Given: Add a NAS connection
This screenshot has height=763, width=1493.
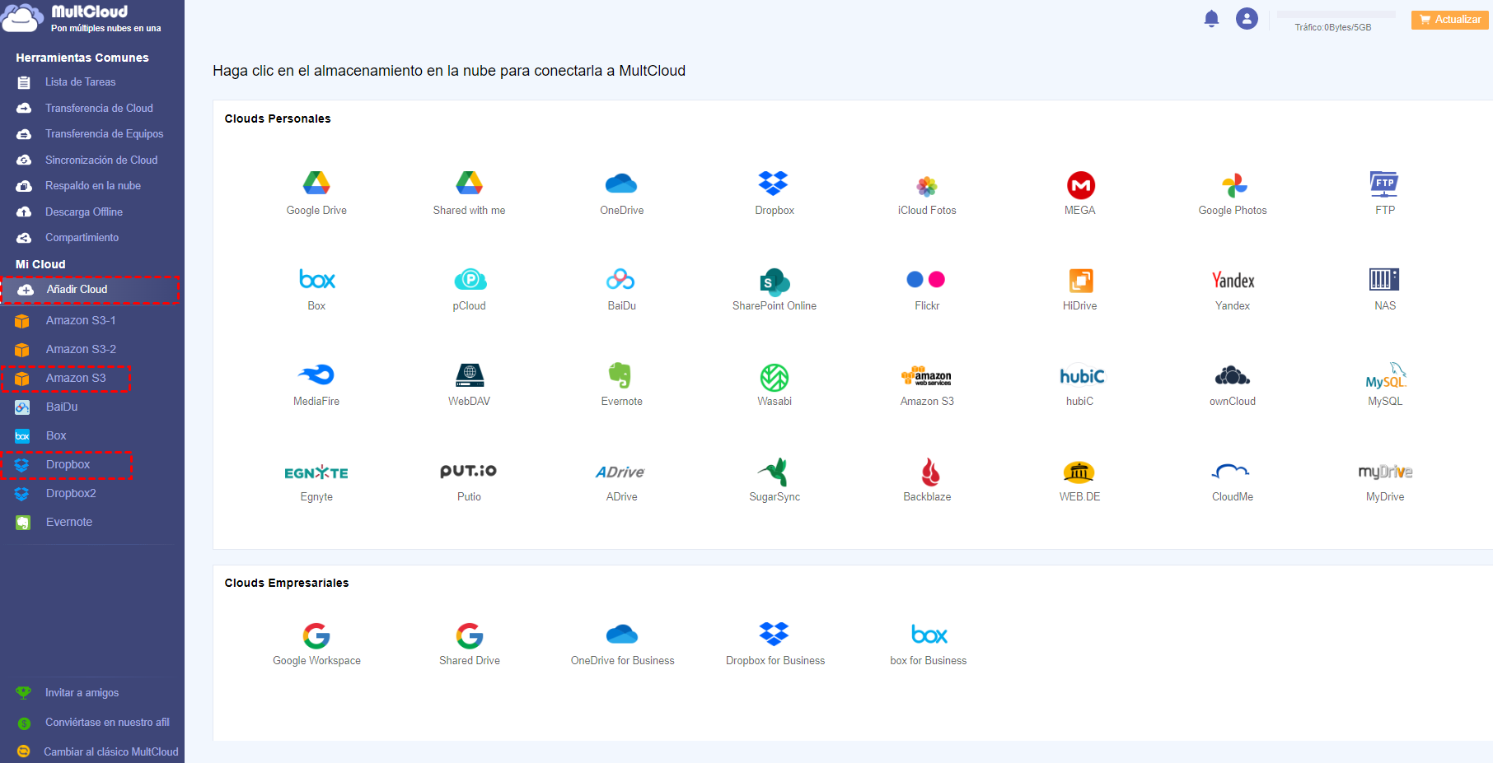Looking at the screenshot, I should [1385, 289].
